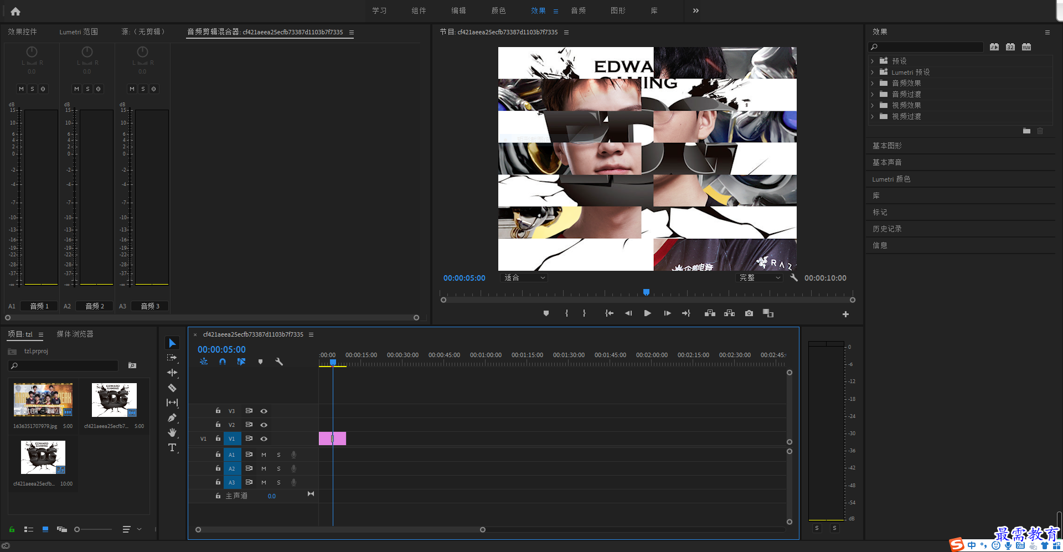This screenshot has height=552, width=1063.
Task: Select the Razor tool
Action: click(172, 388)
